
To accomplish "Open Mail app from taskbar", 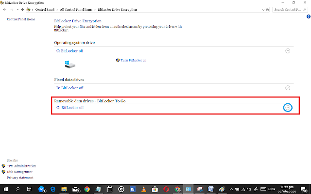I will click(76, 190).
